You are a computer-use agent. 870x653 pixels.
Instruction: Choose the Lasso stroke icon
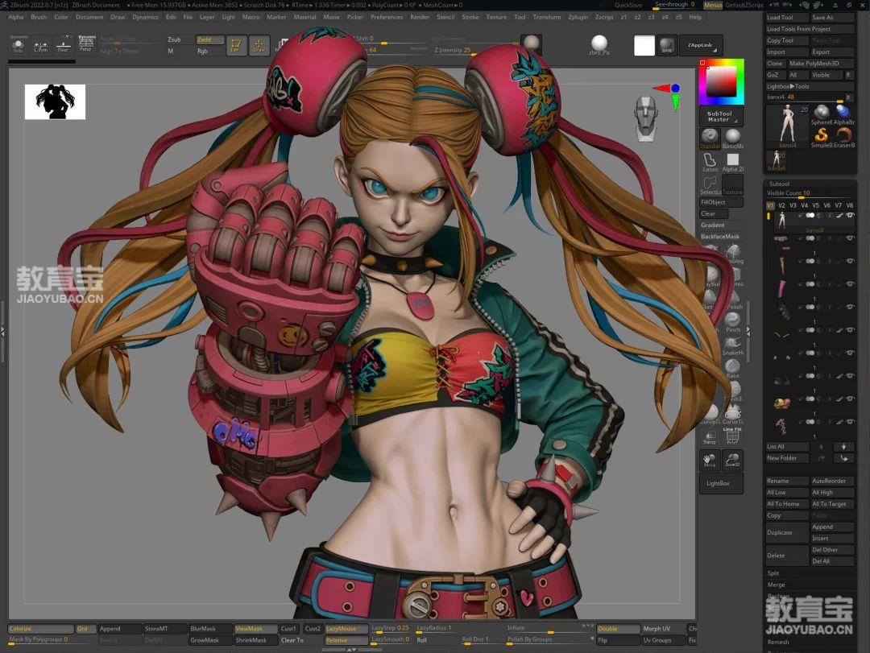(710, 162)
